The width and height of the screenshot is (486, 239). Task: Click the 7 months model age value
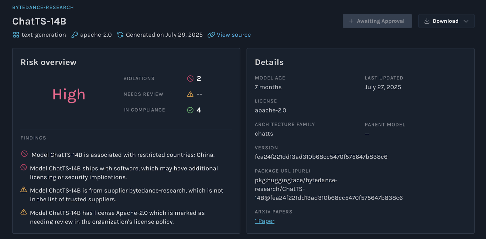click(268, 87)
